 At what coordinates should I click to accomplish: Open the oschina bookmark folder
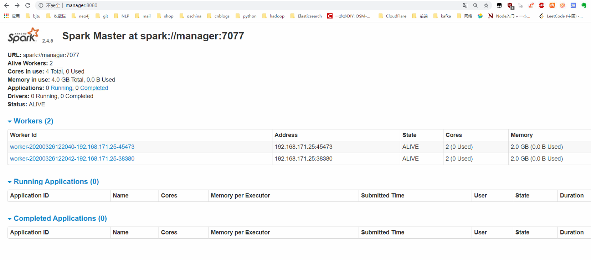191,16
